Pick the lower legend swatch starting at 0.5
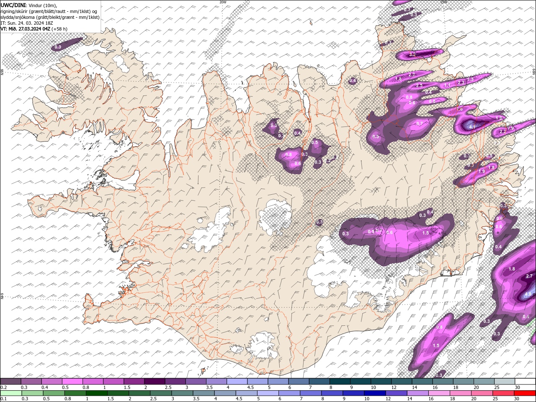This screenshot has height=402, width=536. [54, 393]
